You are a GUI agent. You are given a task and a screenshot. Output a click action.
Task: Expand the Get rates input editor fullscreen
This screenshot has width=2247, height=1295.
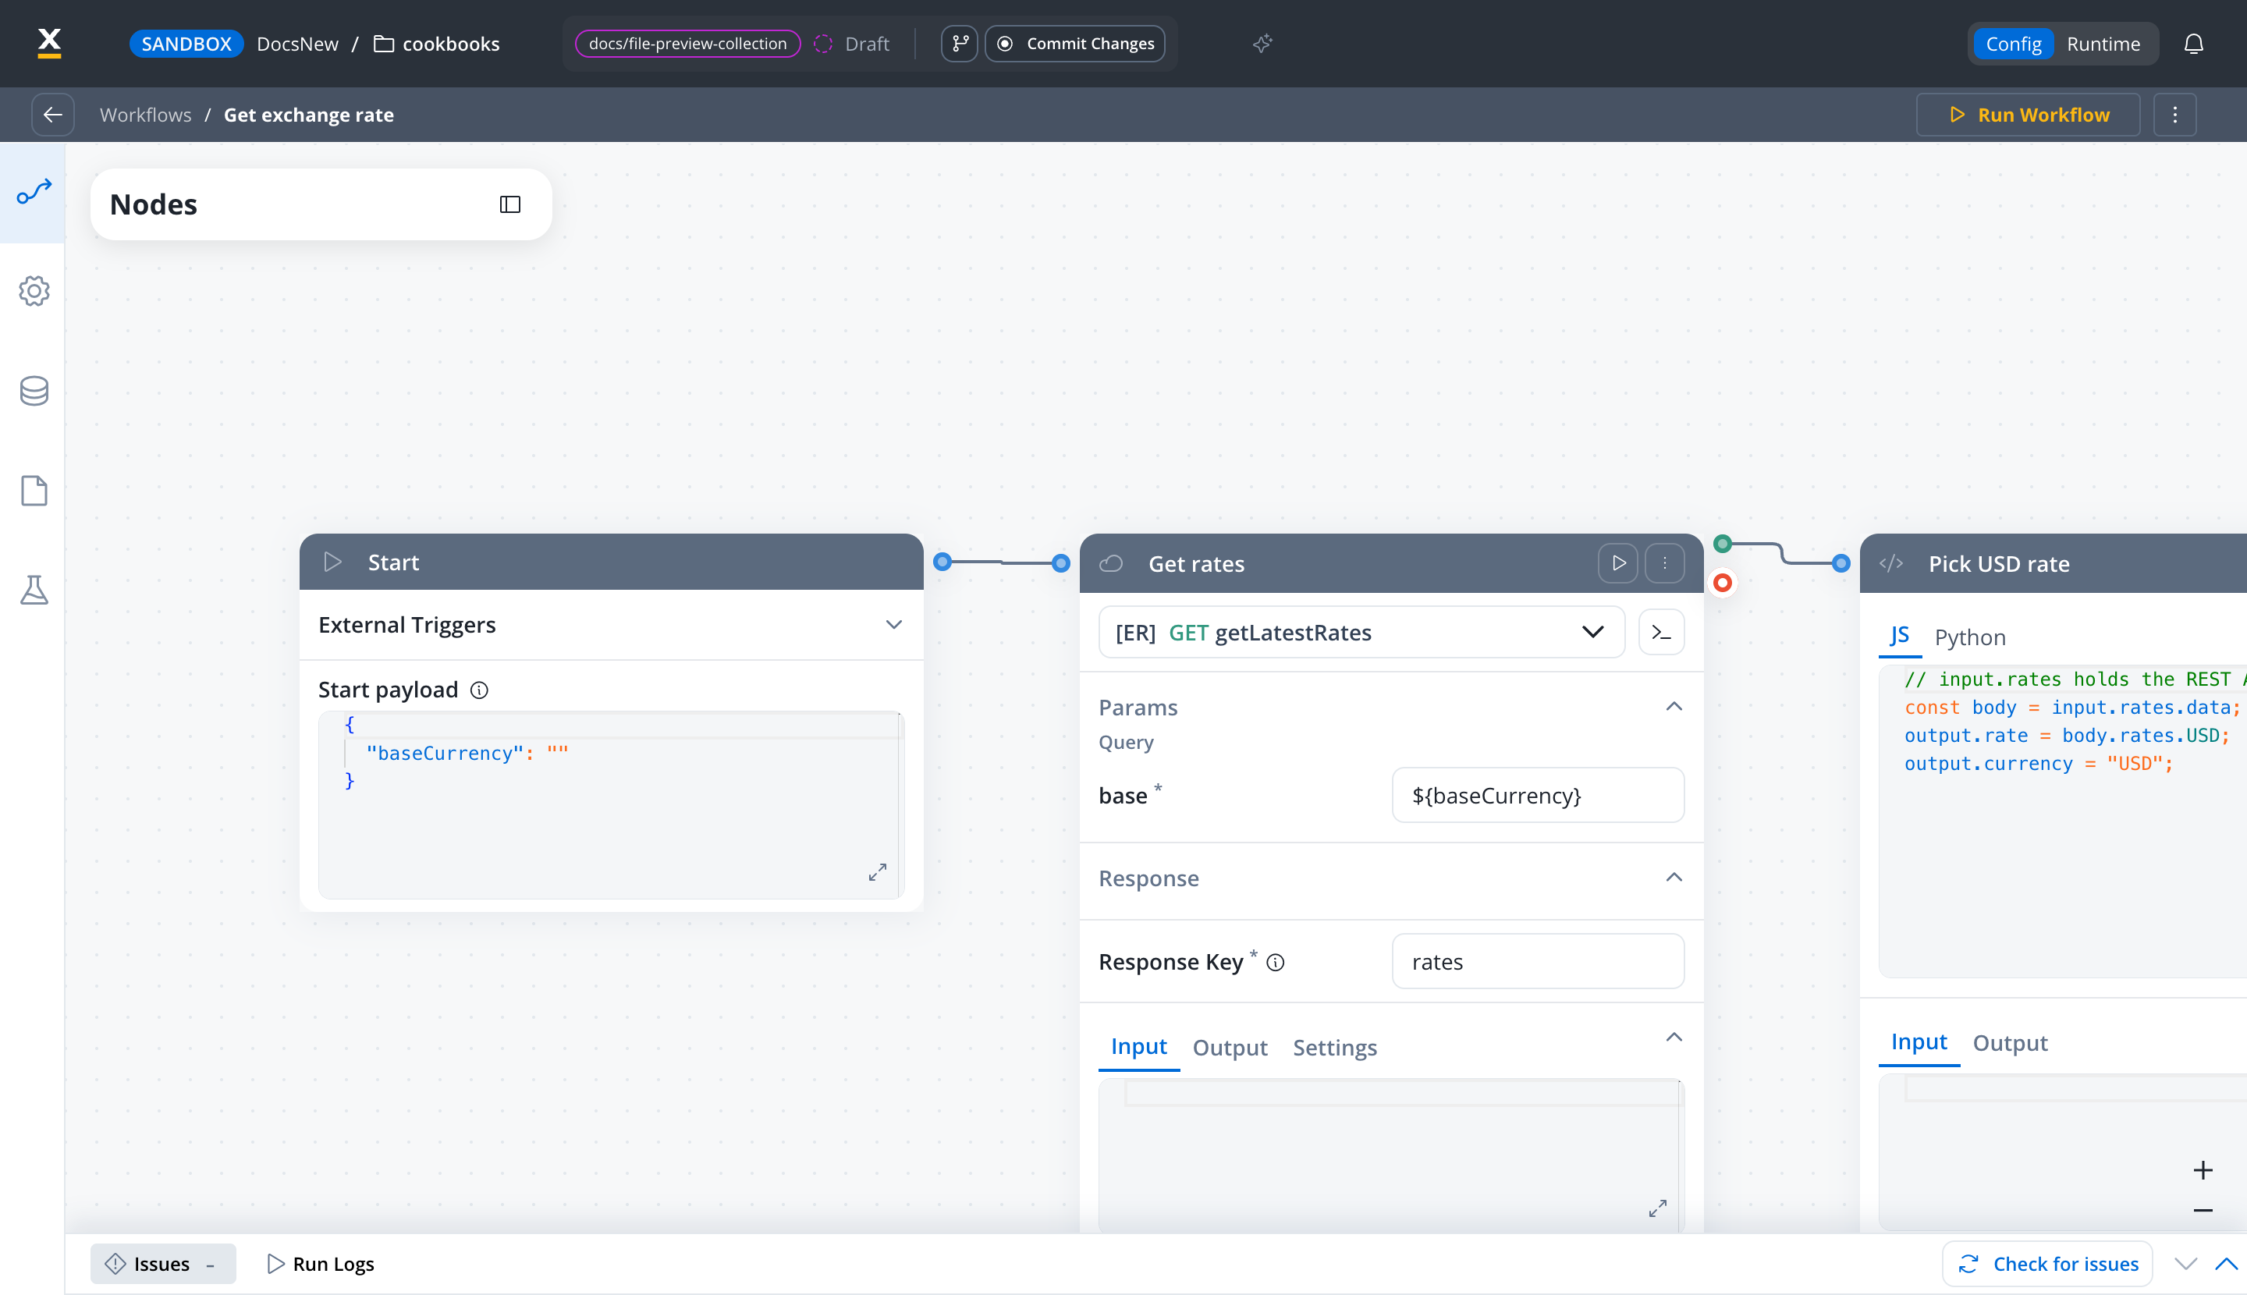click(1657, 1208)
